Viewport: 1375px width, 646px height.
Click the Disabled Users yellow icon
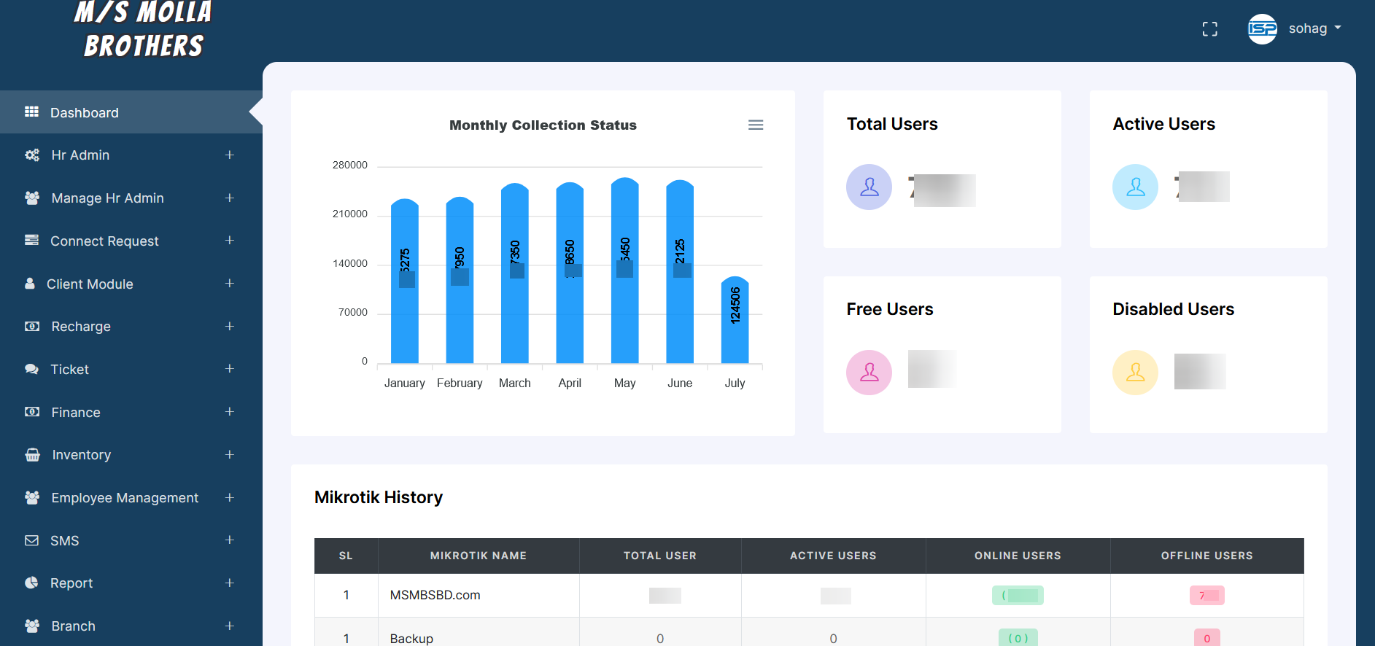(x=1135, y=373)
